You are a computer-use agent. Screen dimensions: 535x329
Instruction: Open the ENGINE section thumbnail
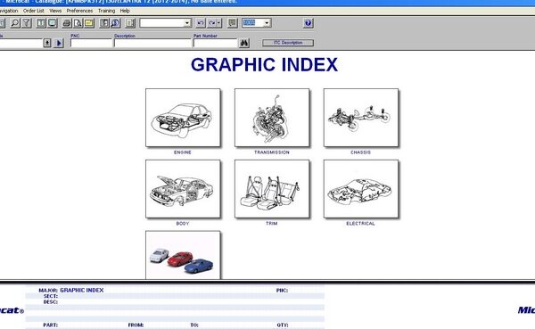click(183, 118)
